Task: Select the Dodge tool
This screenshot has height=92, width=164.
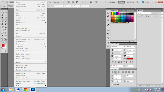Action: (6, 30)
